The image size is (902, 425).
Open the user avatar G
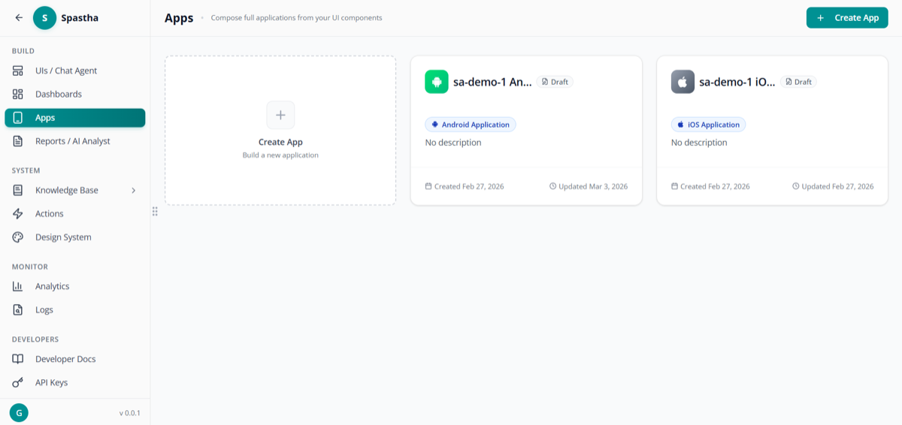[19, 412]
